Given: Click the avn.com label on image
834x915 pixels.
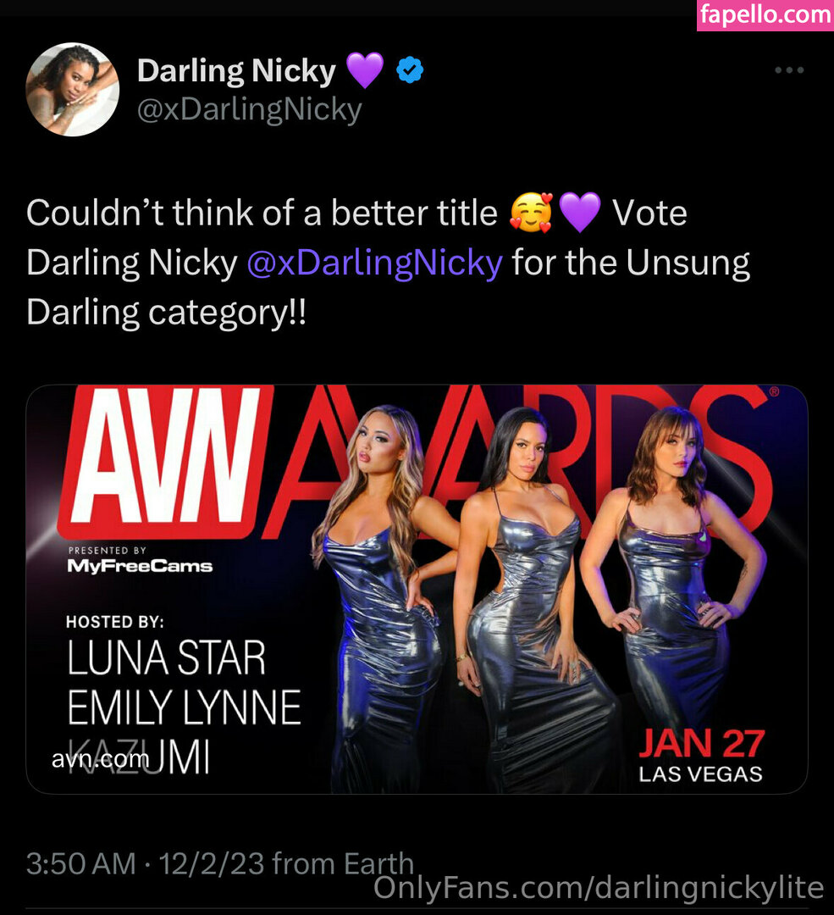Looking at the screenshot, I should tap(100, 759).
